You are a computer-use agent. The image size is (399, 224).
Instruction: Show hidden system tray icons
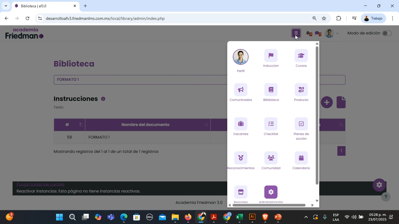point(306,217)
